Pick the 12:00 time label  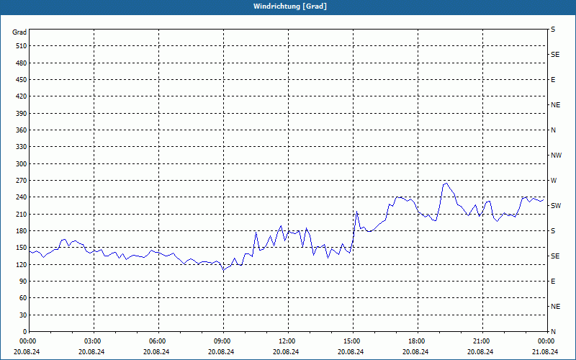pyautogui.click(x=286, y=341)
